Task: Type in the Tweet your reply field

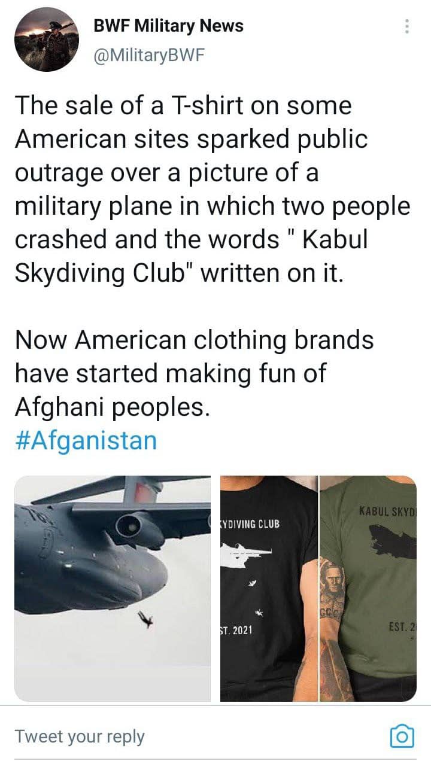Action: (x=180, y=736)
